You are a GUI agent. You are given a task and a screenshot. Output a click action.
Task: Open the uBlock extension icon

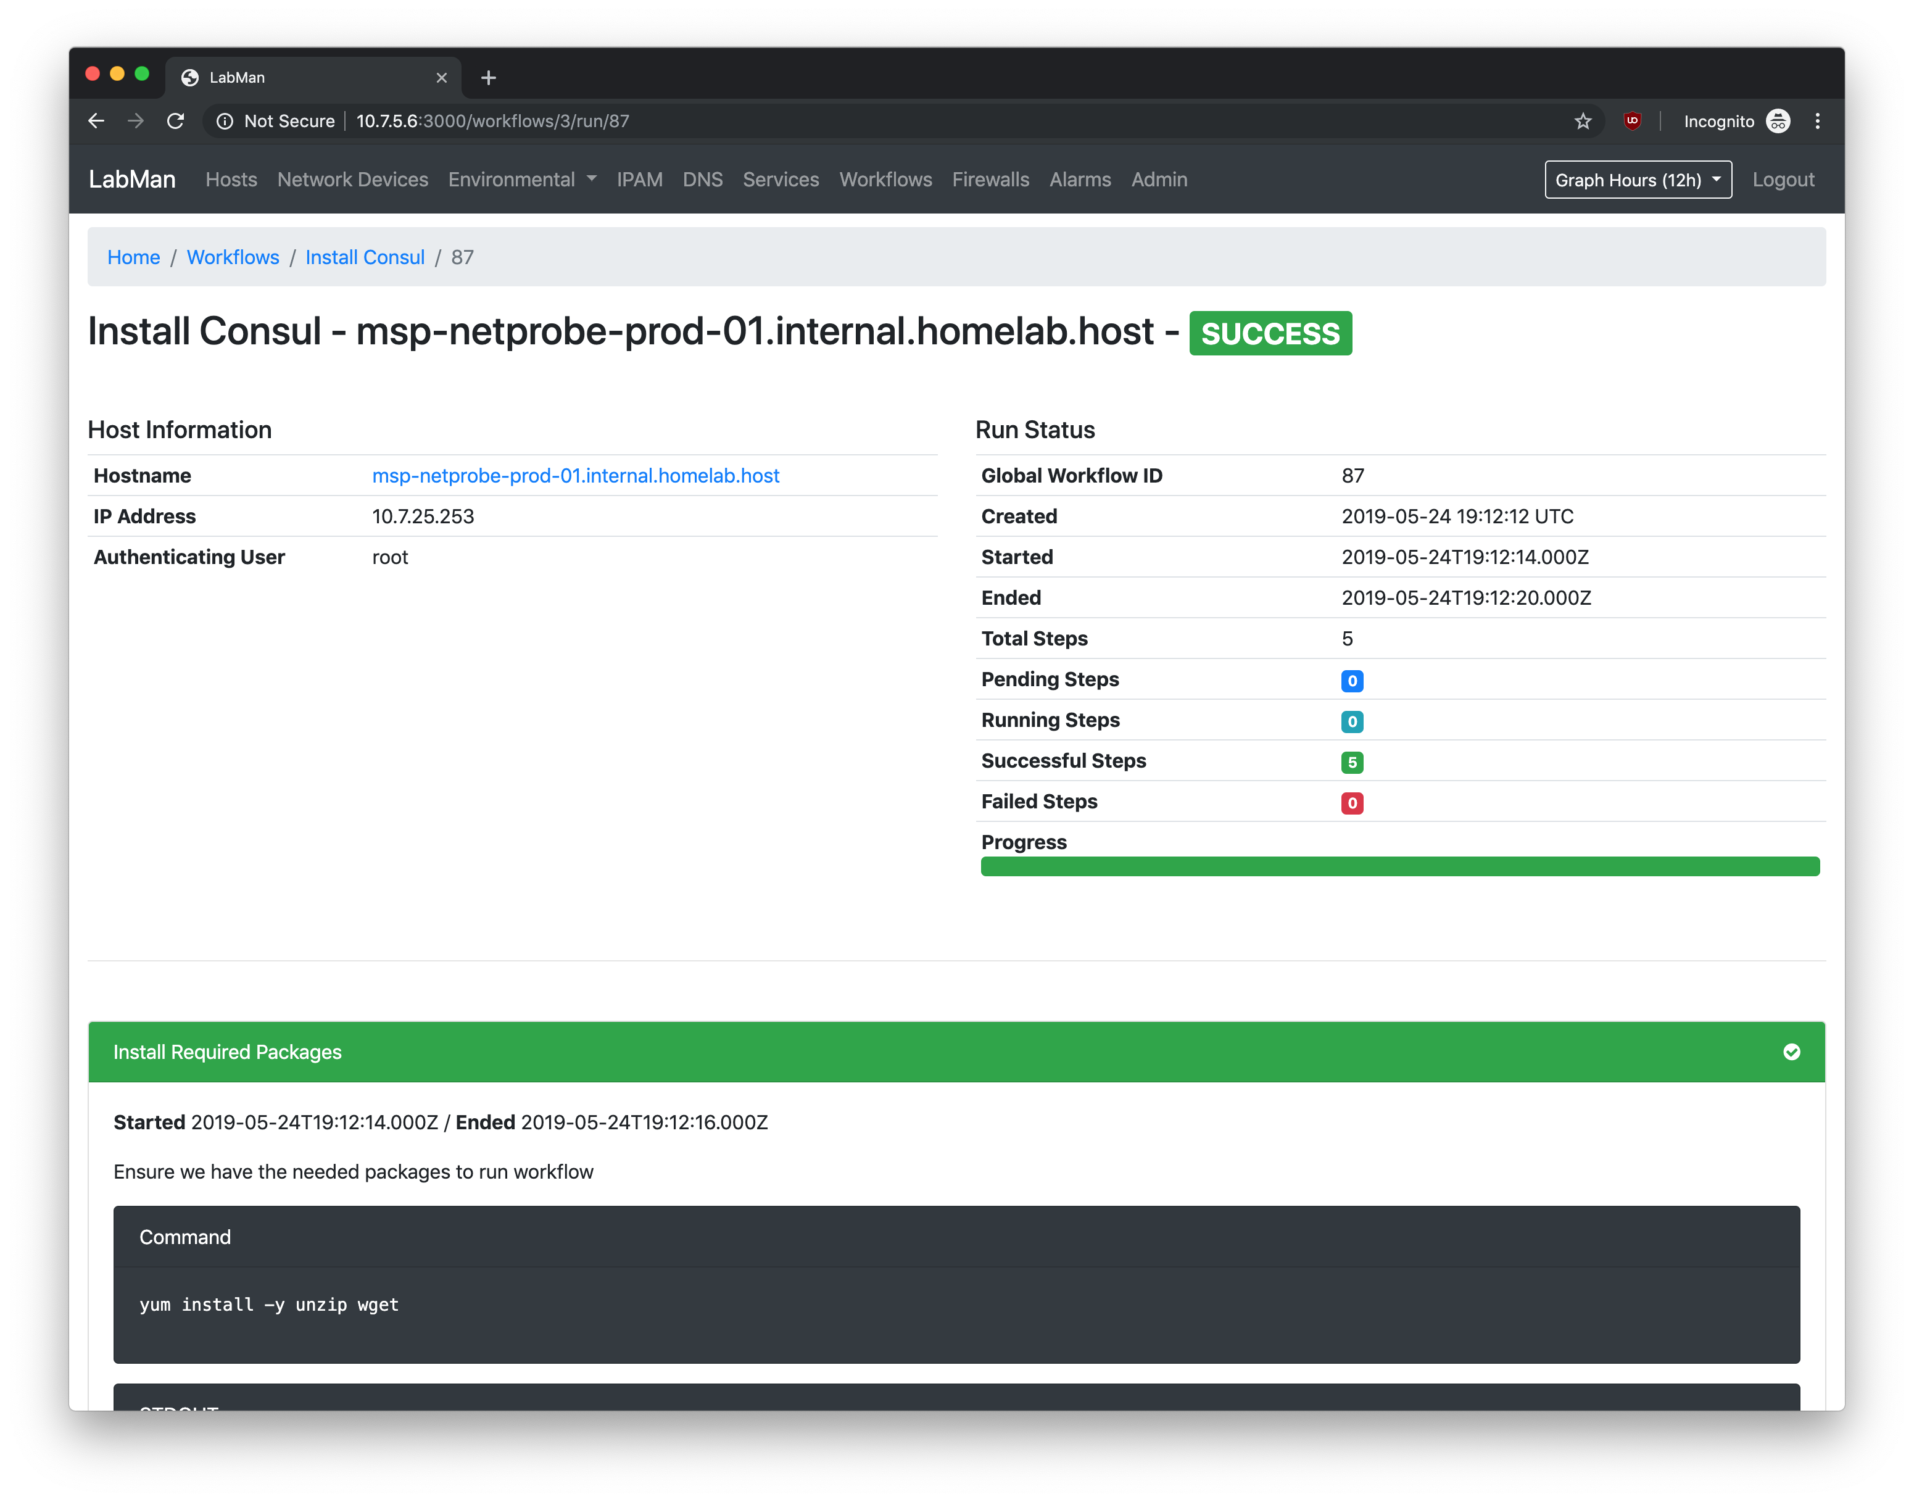(1632, 122)
